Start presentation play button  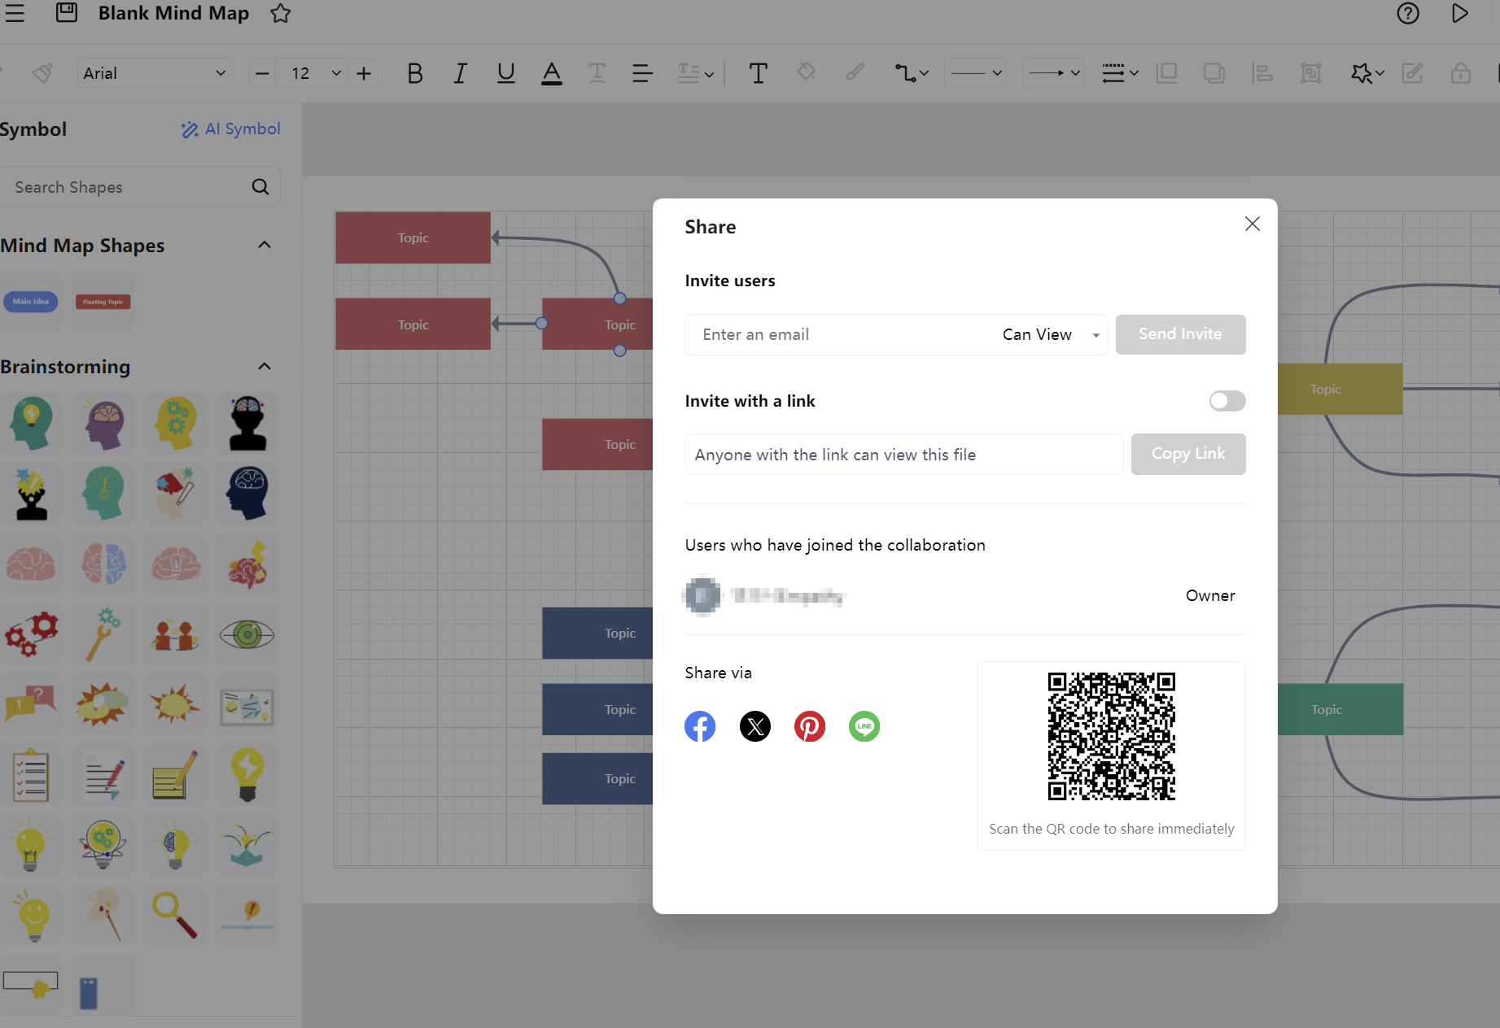click(1460, 13)
